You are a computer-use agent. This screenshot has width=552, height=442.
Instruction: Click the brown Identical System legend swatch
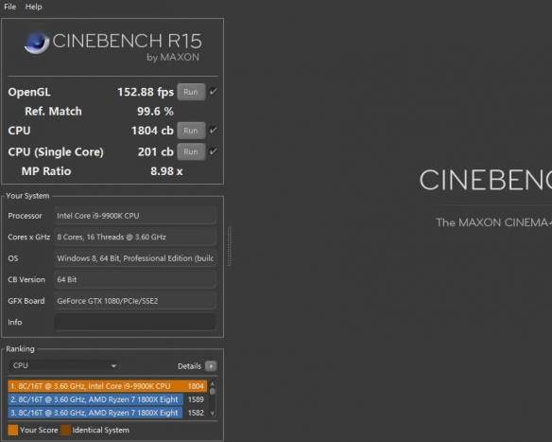[x=65, y=431]
